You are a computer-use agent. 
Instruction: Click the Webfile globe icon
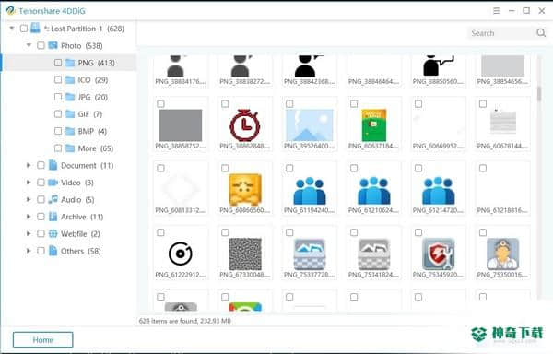point(53,233)
